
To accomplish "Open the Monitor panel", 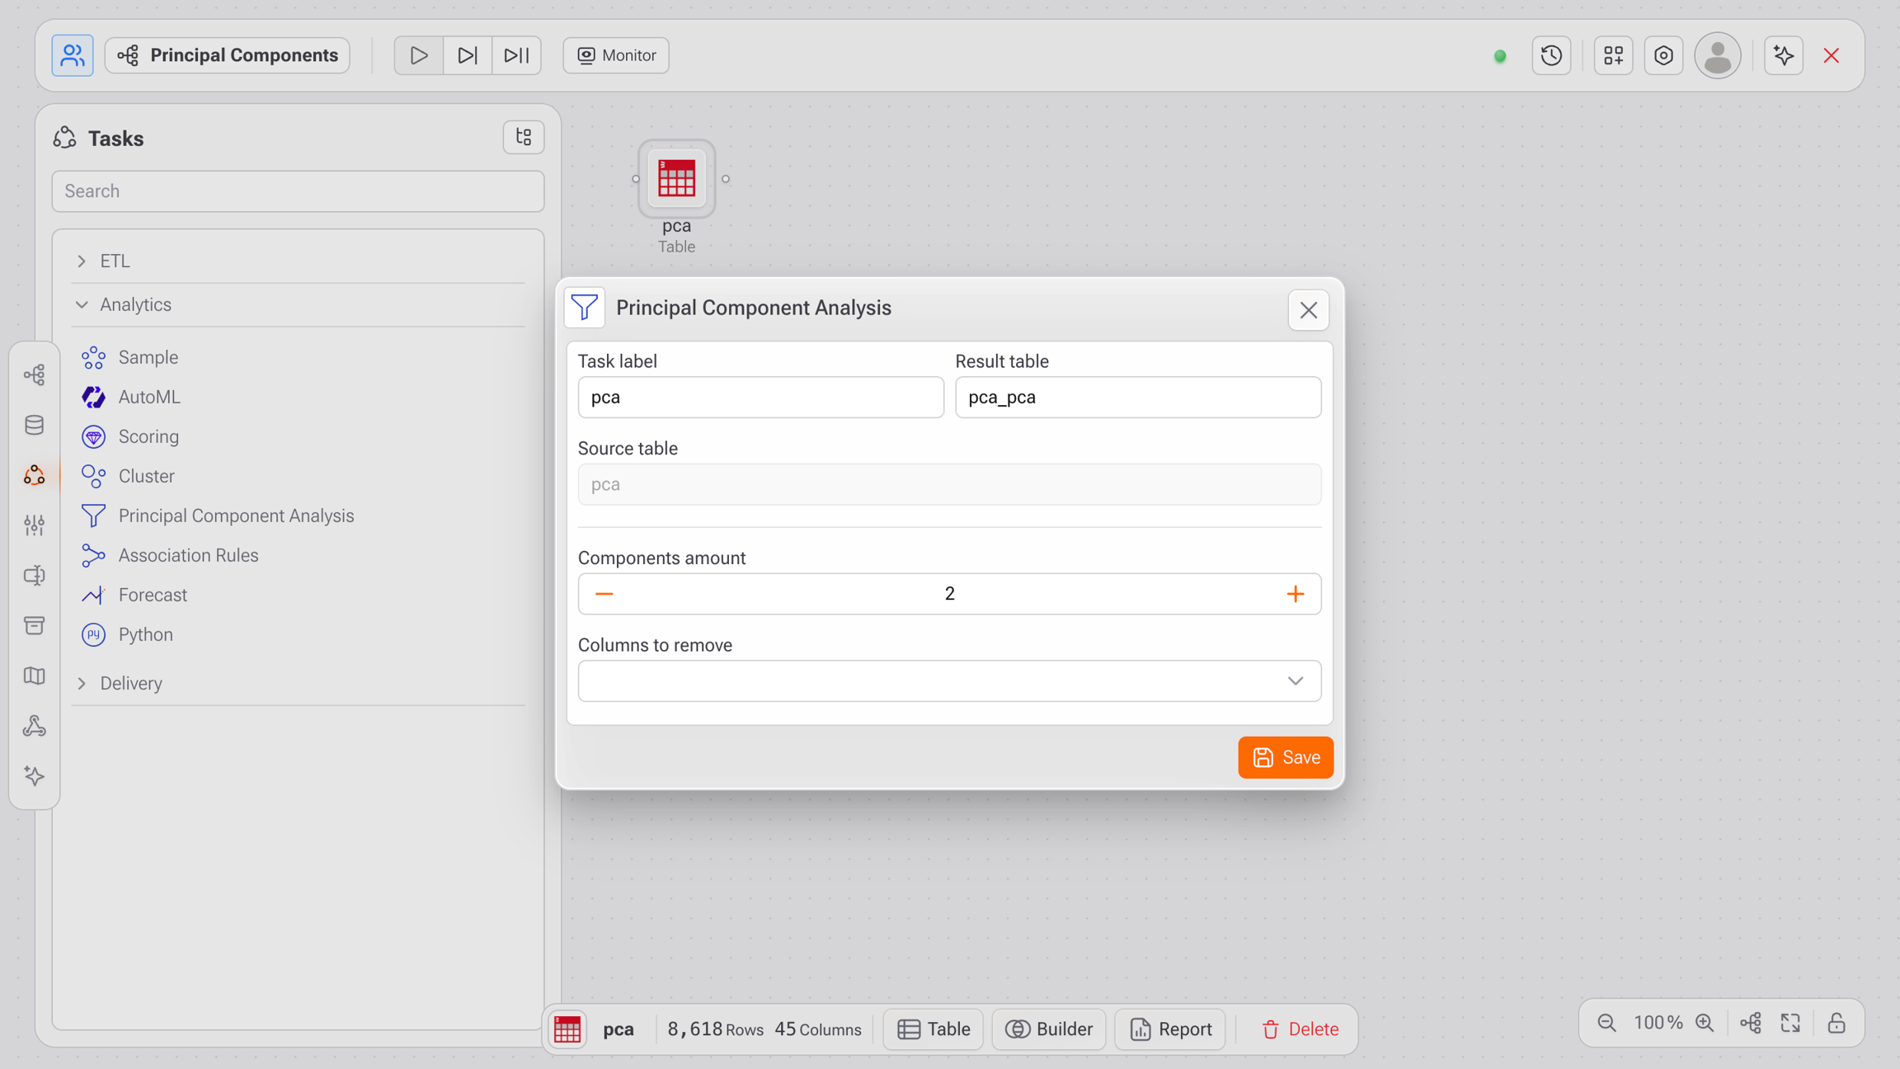I will click(x=616, y=55).
